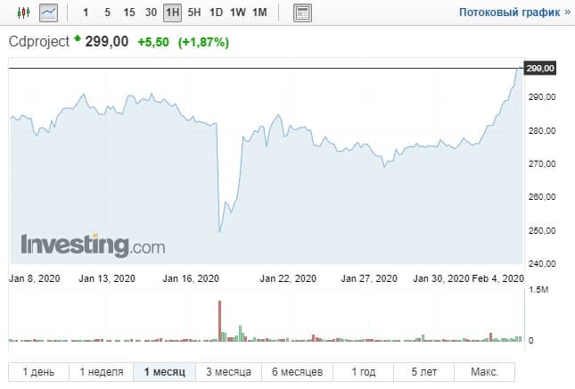The height and width of the screenshot is (389, 575).
Task: Click the Investing.com logo watermark
Action: (94, 245)
